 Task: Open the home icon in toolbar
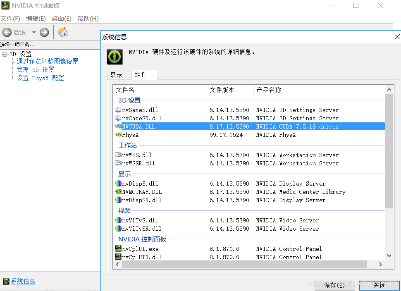63,32
